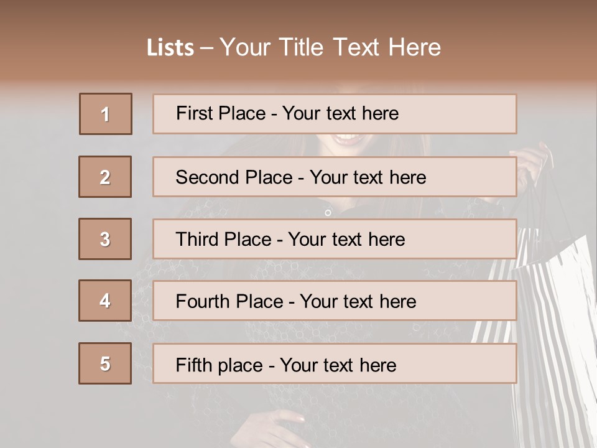The image size is (597, 448).
Task: Select the Third Place text bar
Action: pos(335,239)
